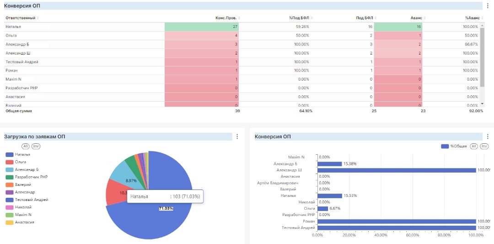Open the Загрузка по заявкам ОП kebab menu

coord(237,136)
